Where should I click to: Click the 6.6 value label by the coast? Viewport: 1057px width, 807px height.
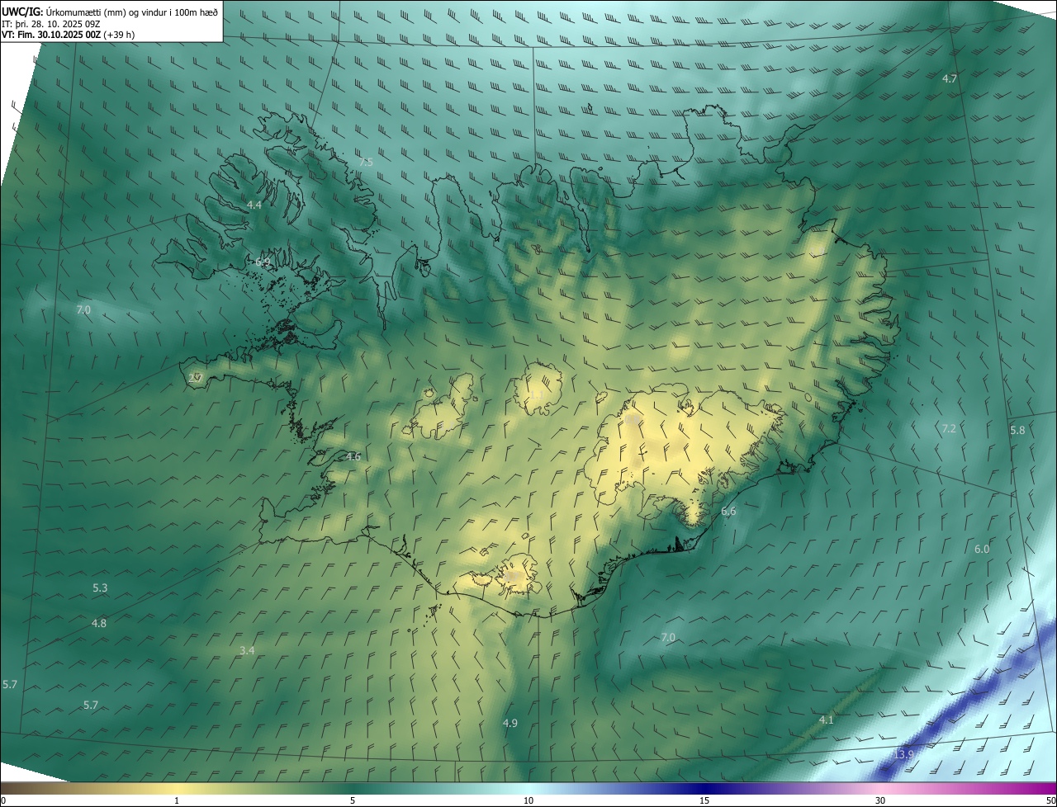728,512
